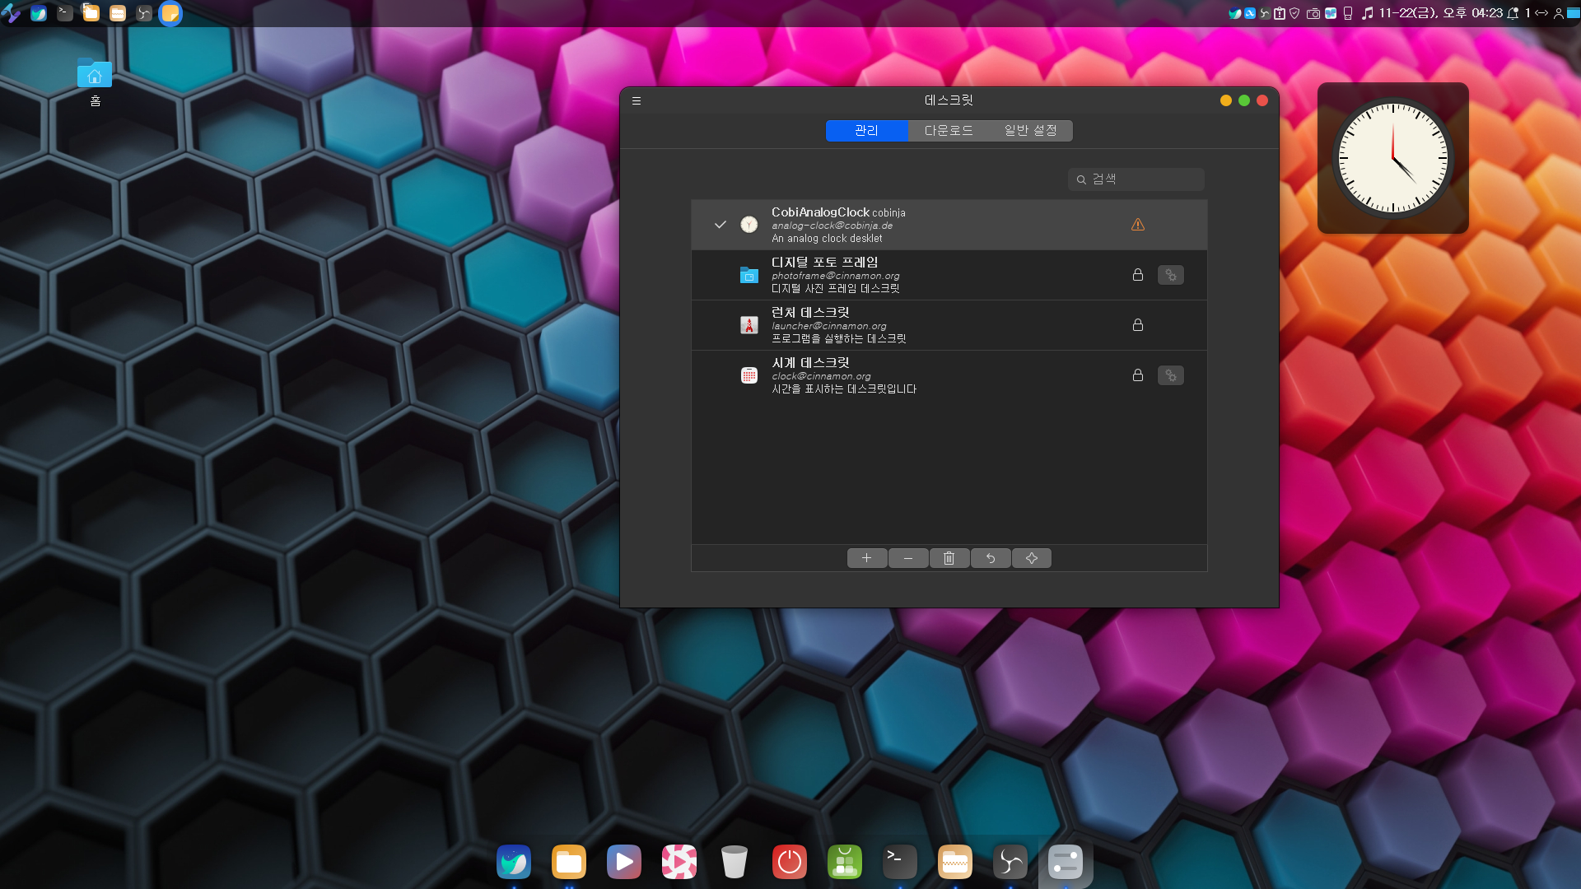1581x889 pixels.
Task: Open sticky notes icon in top panel
Action: 170,13
